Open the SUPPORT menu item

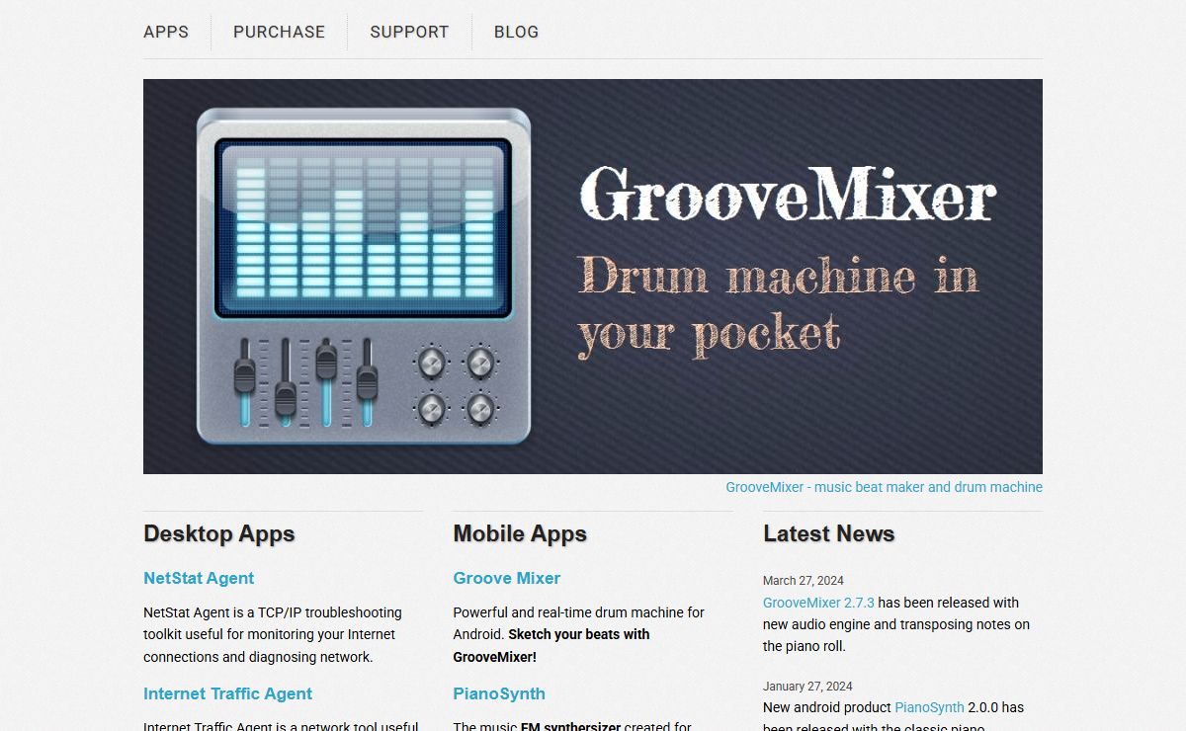[409, 32]
